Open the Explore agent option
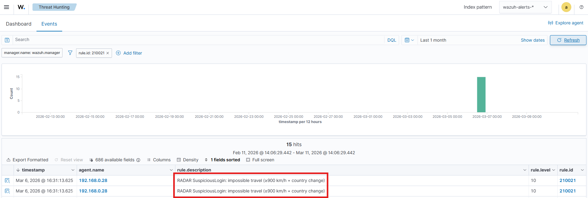 566,23
